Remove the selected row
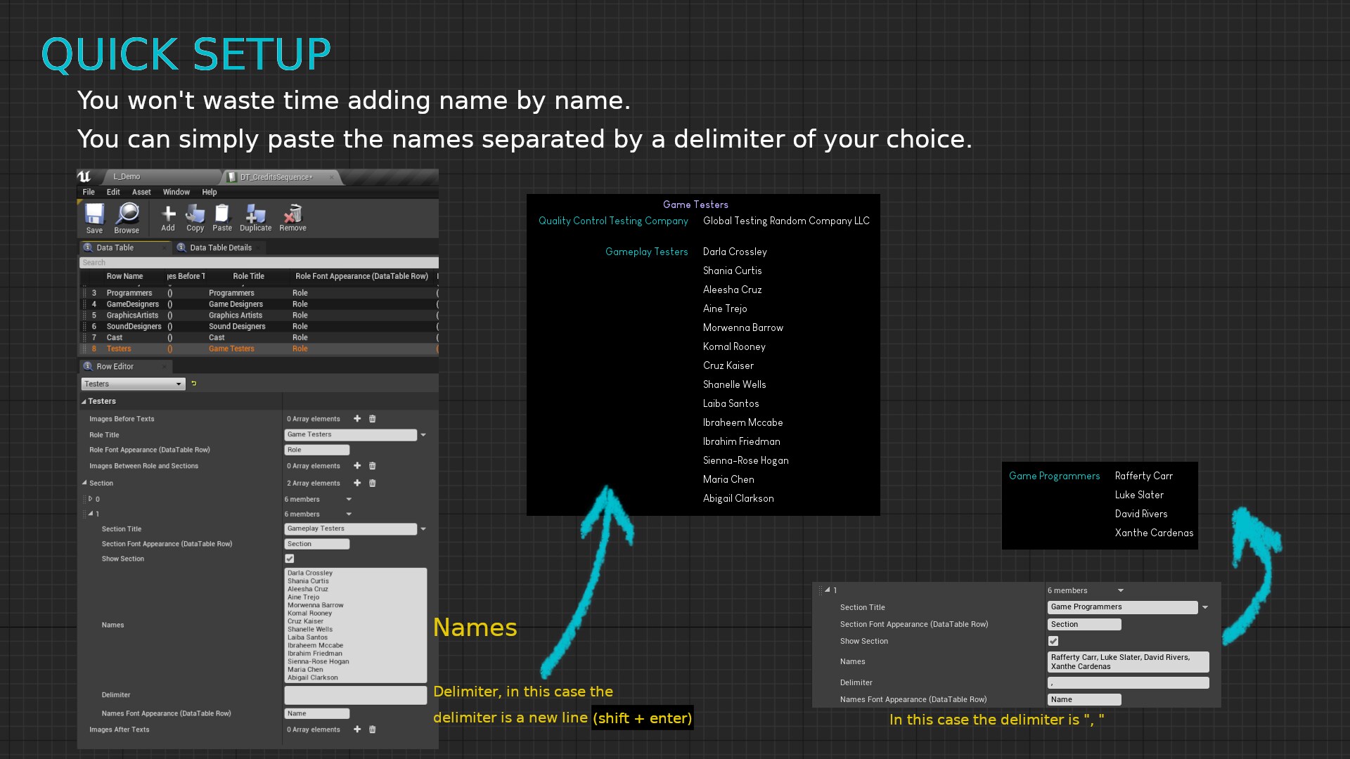 (292, 214)
